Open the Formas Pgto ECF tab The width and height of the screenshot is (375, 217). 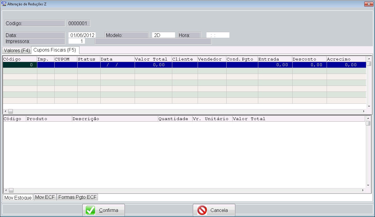(x=78, y=197)
